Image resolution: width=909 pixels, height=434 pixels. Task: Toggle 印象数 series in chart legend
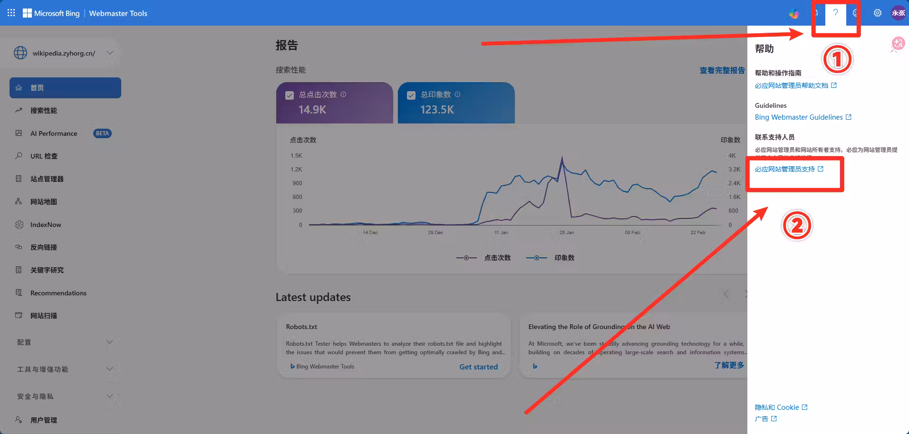coord(551,258)
